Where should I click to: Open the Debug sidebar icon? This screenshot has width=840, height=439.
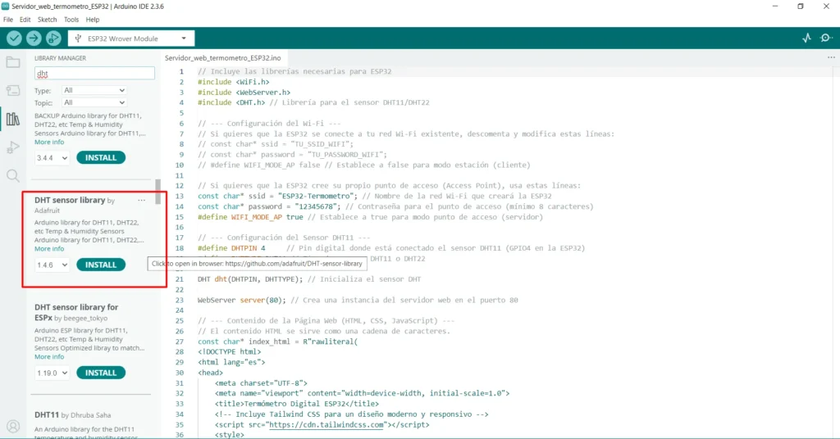pos(13,147)
